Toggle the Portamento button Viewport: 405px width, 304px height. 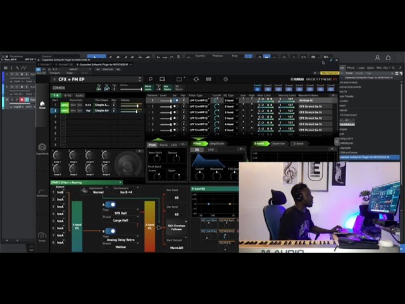(148, 88)
